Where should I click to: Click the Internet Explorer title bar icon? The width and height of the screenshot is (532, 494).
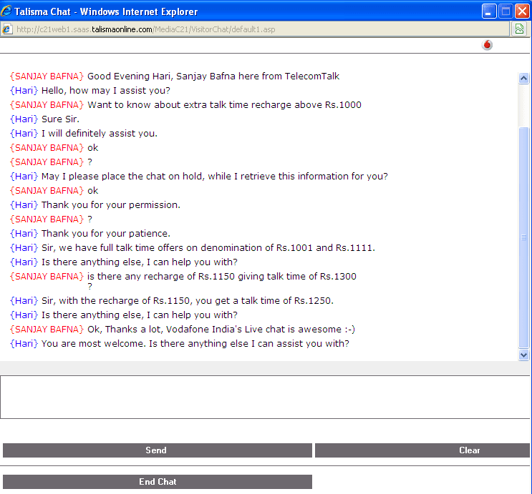pos(6,11)
